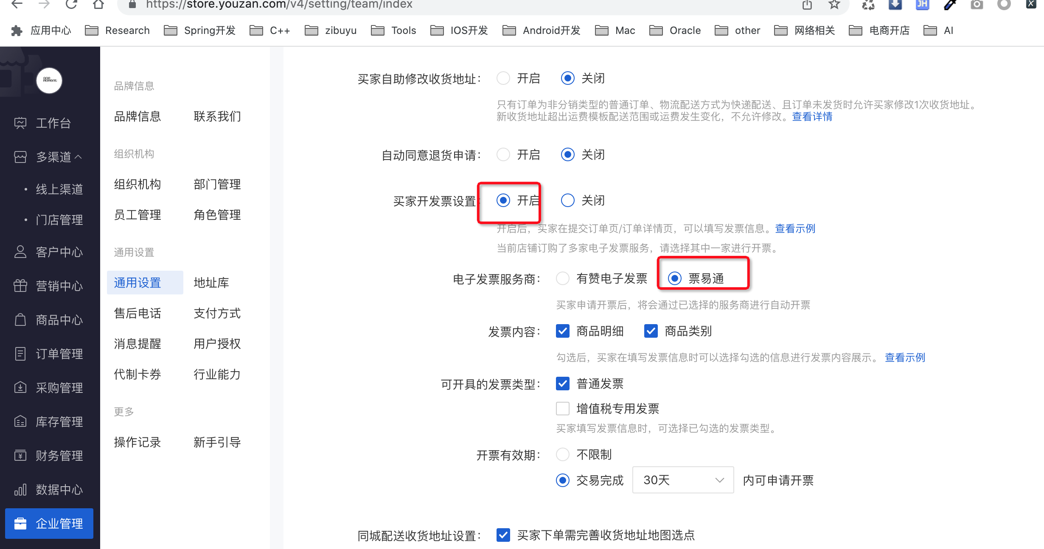Screen dimensions: 1044x549
Task: Click the 数据中心 bar chart icon
Action: point(20,489)
